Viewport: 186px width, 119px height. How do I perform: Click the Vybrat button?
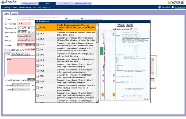(x=121, y=25)
